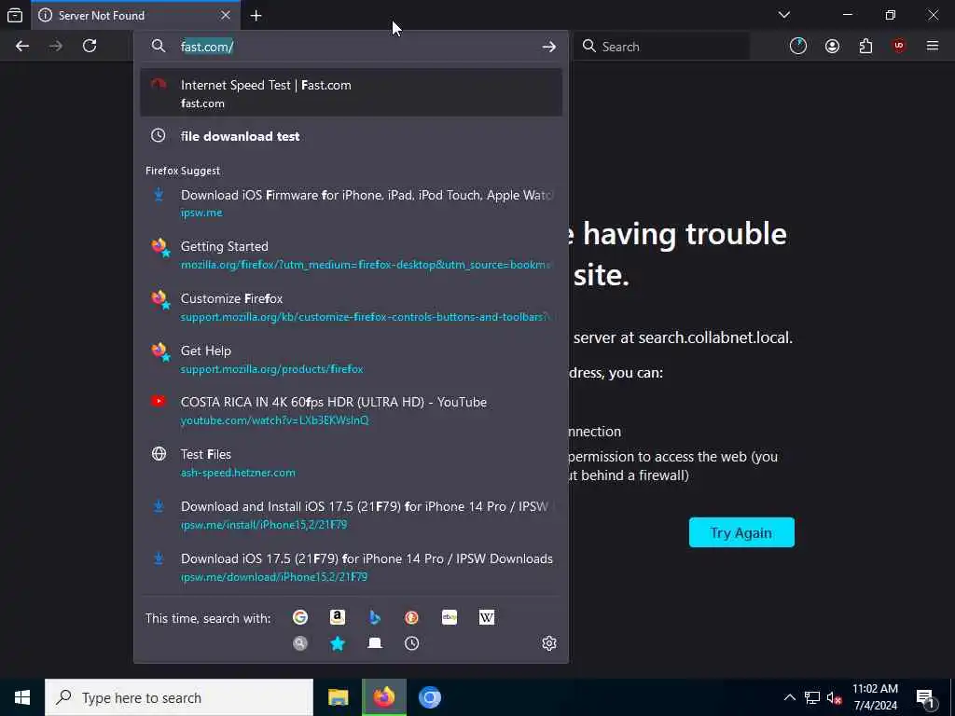Image resolution: width=955 pixels, height=716 pixels.
Task: Click the muted volume tray icon
Action: click(x=833, y=697)
